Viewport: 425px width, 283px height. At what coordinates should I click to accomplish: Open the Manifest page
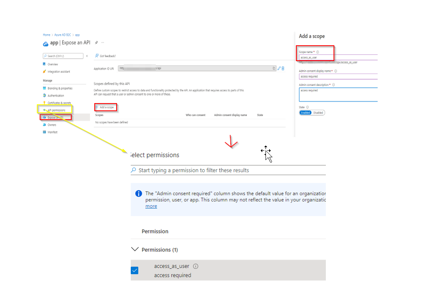[x=53, y=133]
